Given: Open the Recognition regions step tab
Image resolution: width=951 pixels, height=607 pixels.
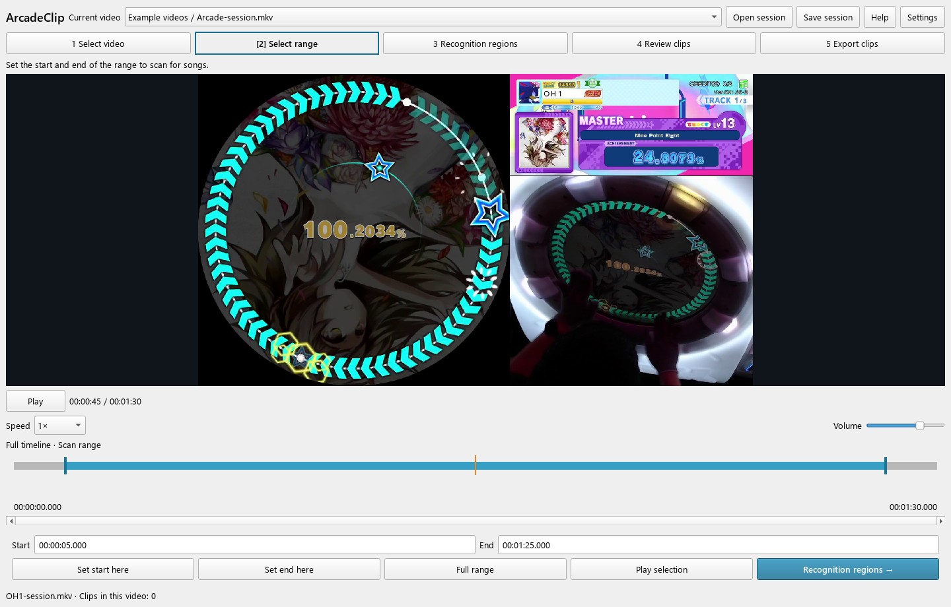Looking at the screenshot, I should pyautogui.click(x=475, y=44).
